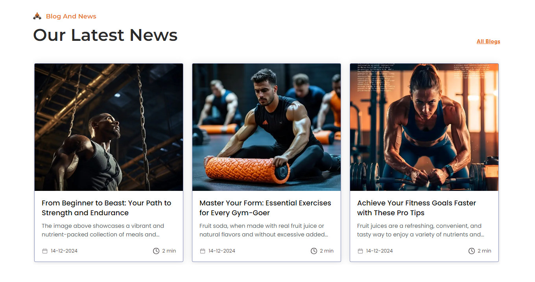Open 'From Beginner to Beast' article title

(x=107, y=208)
